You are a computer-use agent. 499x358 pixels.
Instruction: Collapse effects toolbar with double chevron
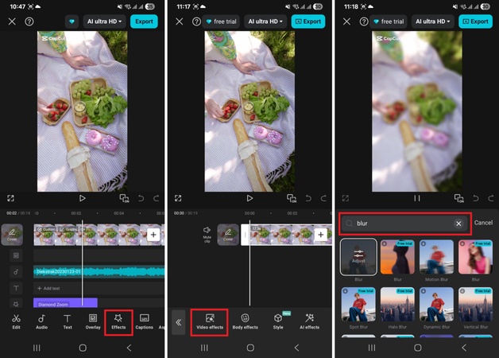[x=179, y=322]
